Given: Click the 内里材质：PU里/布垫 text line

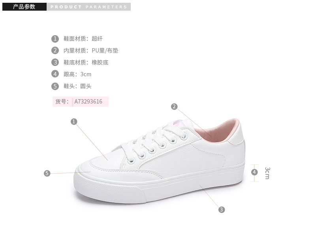Looking at the screenshot, I should (x=91, y=51).
